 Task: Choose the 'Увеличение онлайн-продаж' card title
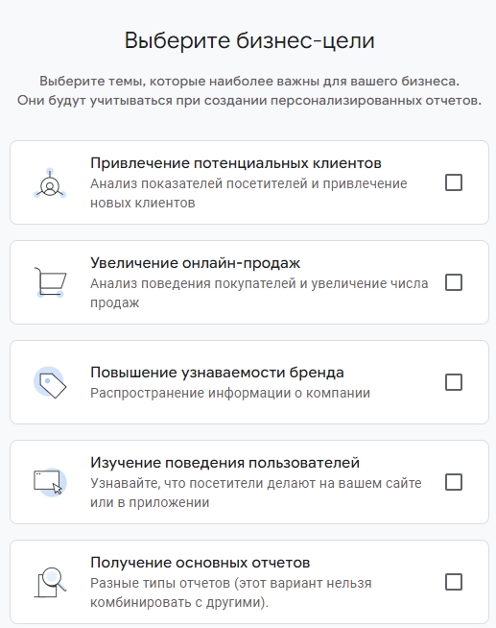click(195, 263)
